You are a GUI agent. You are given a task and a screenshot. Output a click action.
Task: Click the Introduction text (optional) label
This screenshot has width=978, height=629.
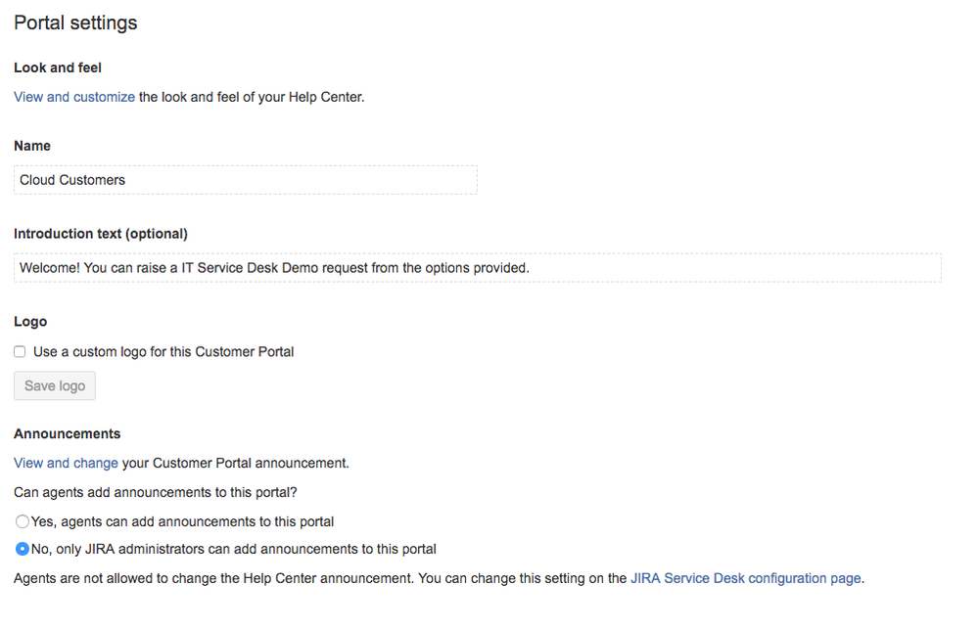[x=101, y=234]
